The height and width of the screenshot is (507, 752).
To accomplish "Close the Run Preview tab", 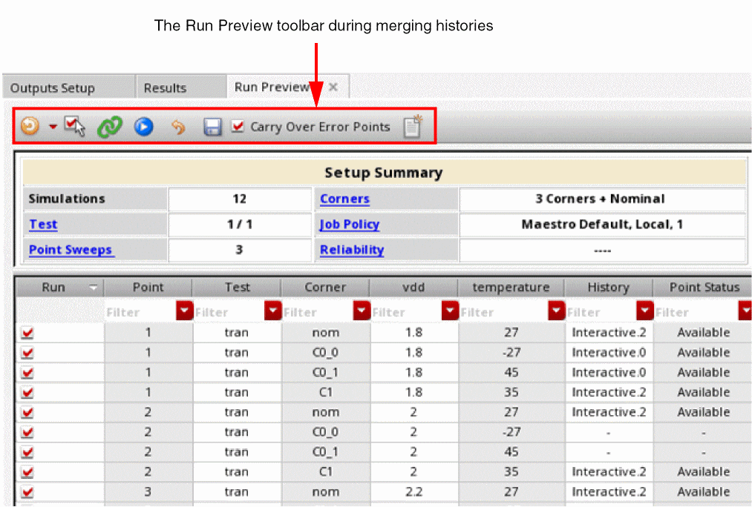I will tap(333, 87).
